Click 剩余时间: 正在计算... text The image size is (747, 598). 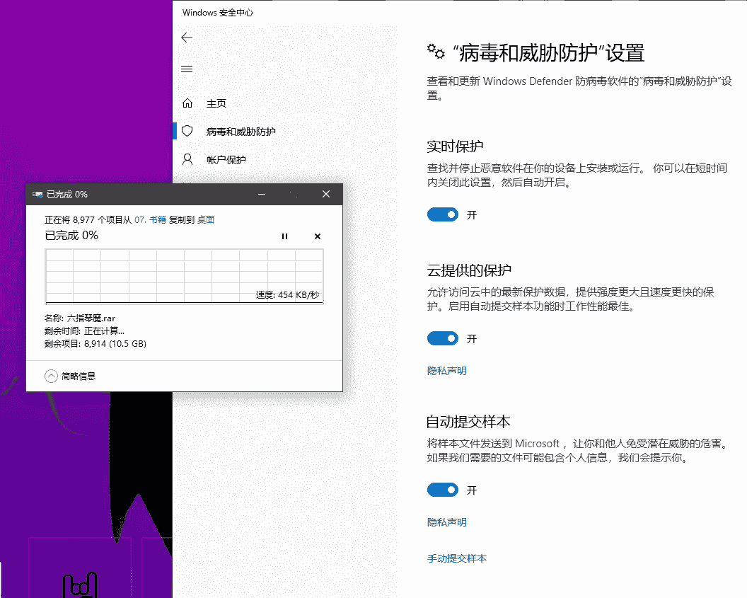[84, 330]
